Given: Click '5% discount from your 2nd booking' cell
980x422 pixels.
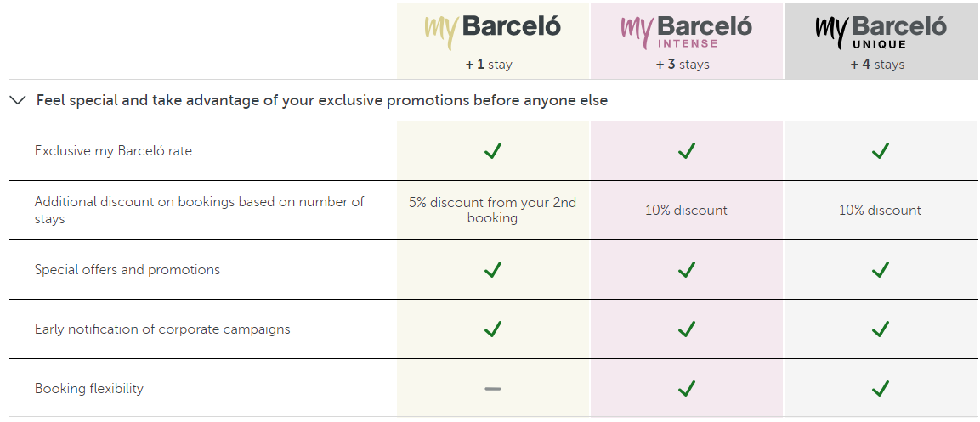Looking at the screenshot, I should tap(493, 211).
